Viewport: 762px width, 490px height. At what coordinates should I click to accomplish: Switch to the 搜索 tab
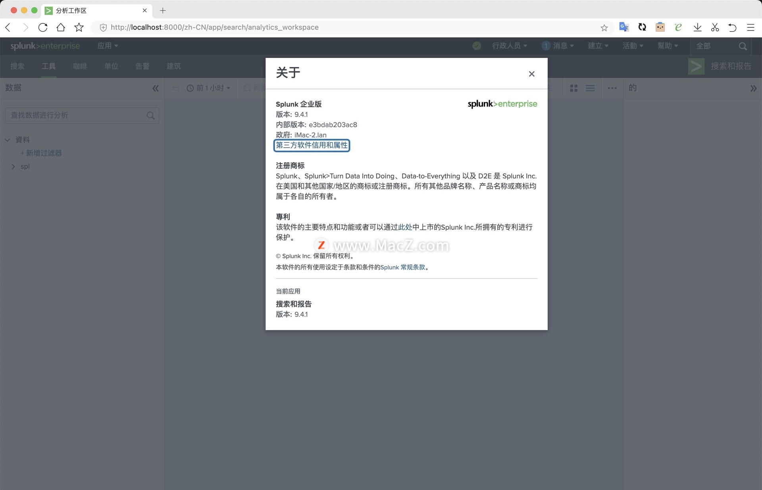[17, 66]
